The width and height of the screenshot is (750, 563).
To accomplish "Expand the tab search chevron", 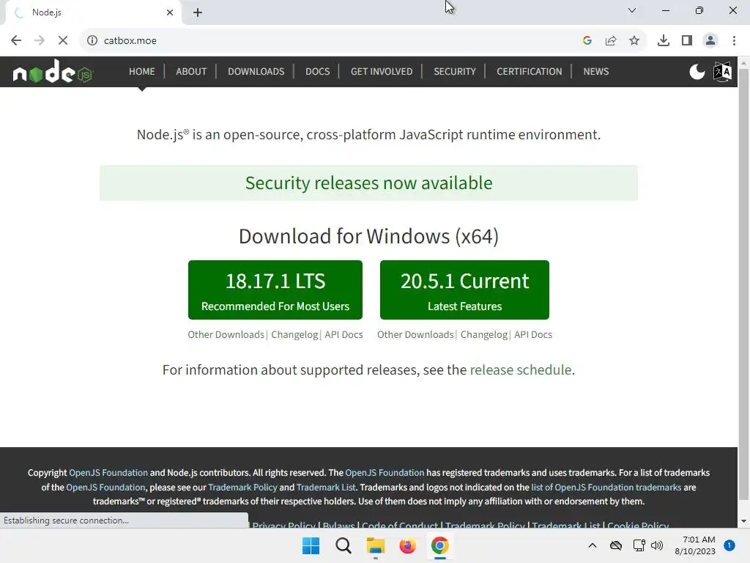I will (632, 10).
